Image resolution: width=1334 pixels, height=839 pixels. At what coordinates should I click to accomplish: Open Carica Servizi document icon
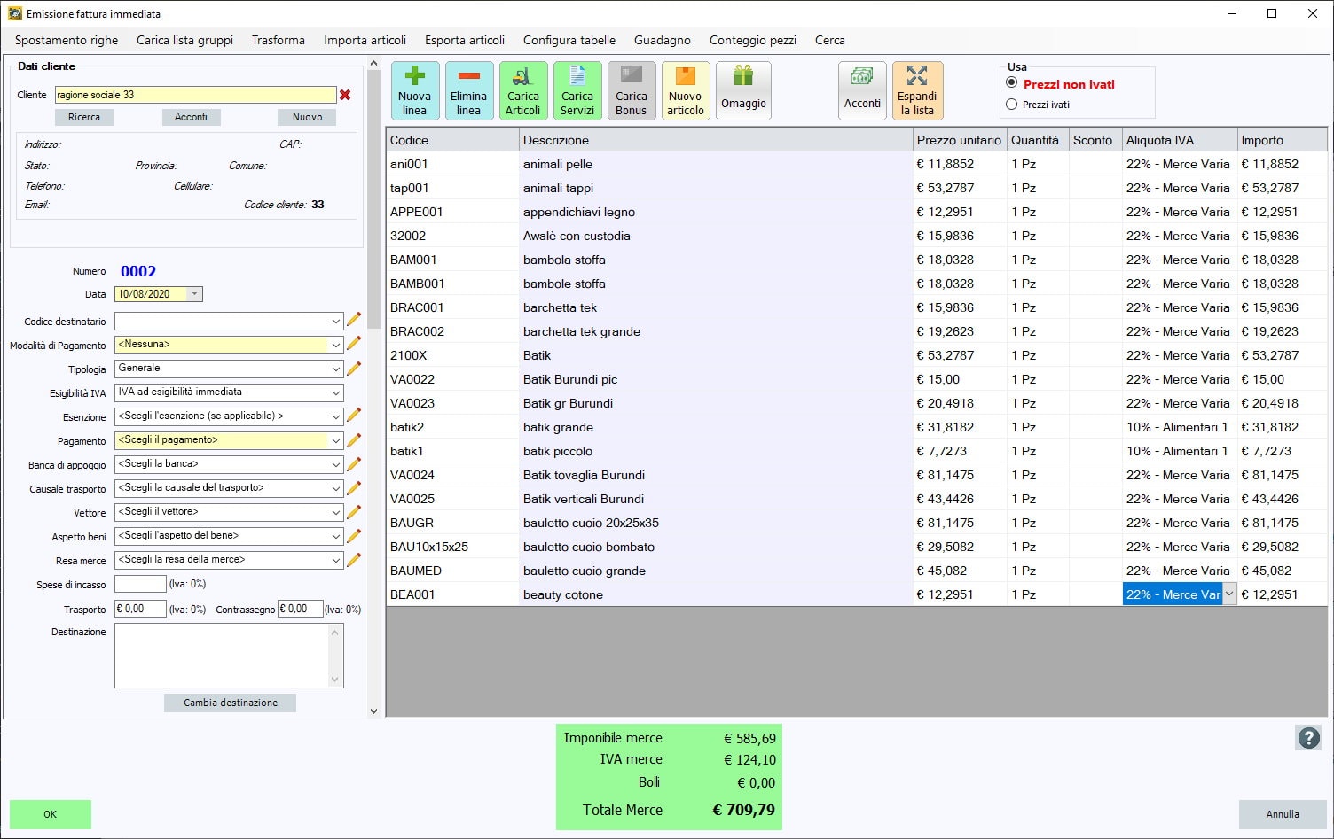tap(577, 90)
